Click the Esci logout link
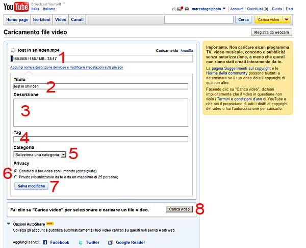Screen dimensions: 306x248 289,9
